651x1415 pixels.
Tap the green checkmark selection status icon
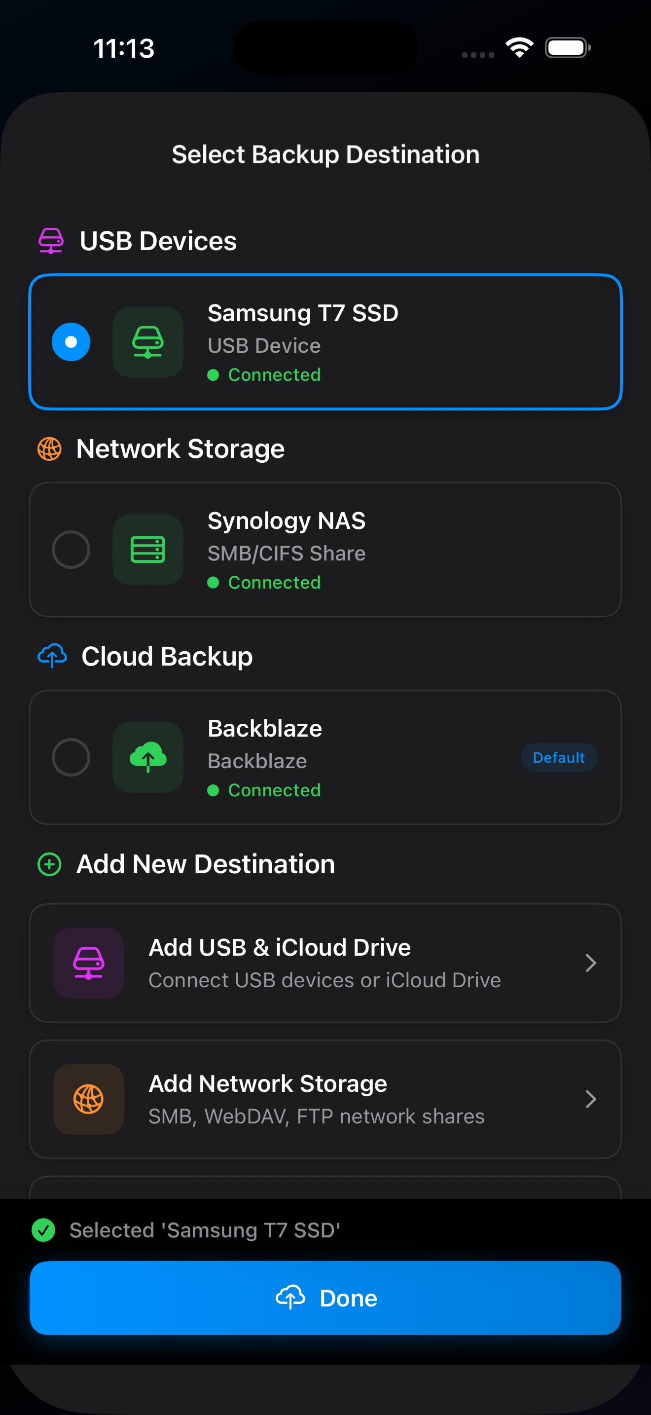(43, 1230)
